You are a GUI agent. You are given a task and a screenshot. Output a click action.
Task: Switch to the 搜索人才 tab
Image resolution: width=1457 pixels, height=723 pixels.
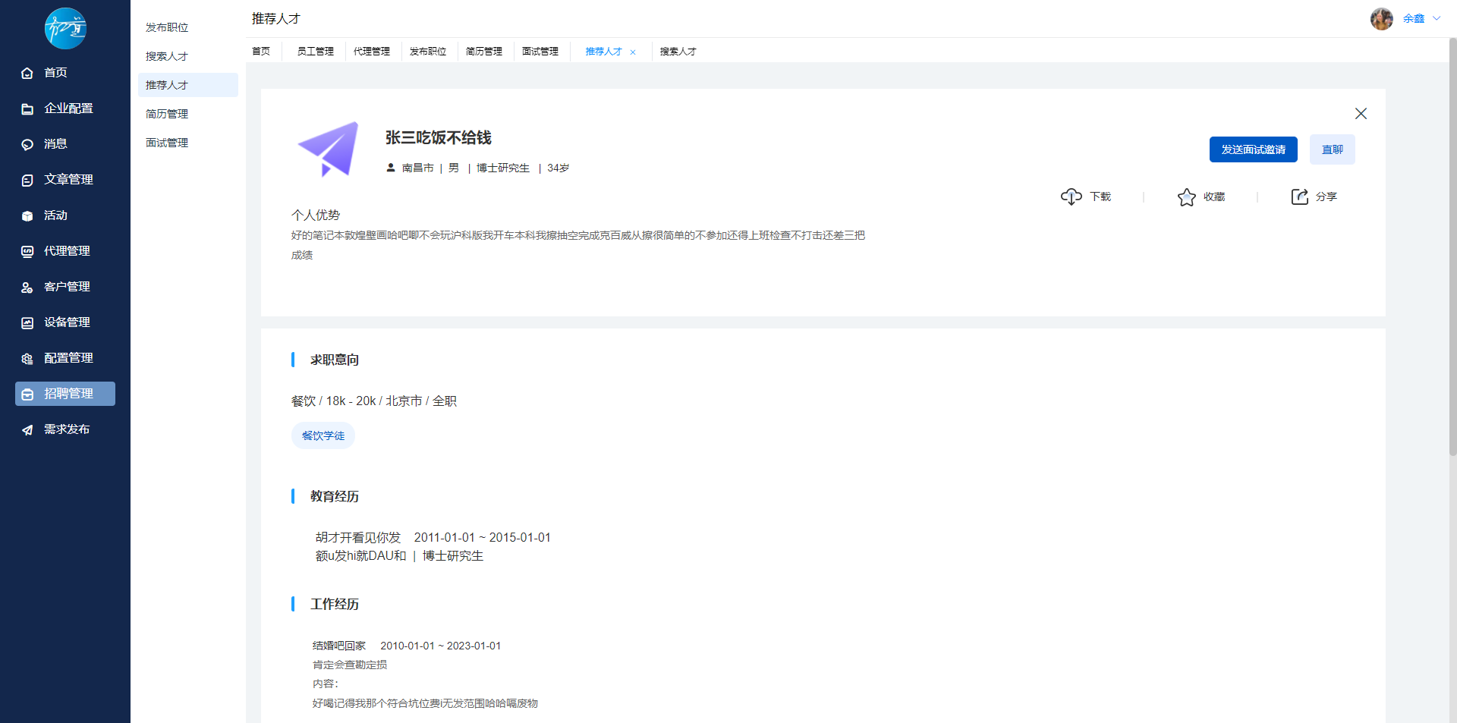(678, 52)
